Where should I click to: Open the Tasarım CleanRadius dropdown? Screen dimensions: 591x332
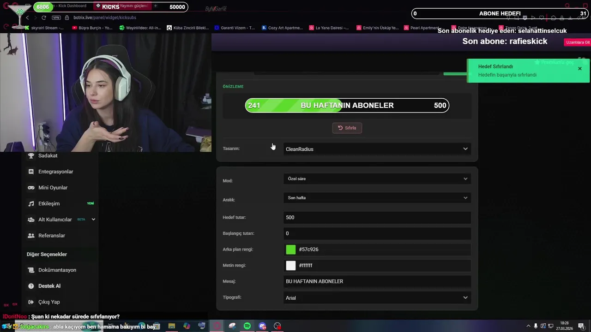377,149
